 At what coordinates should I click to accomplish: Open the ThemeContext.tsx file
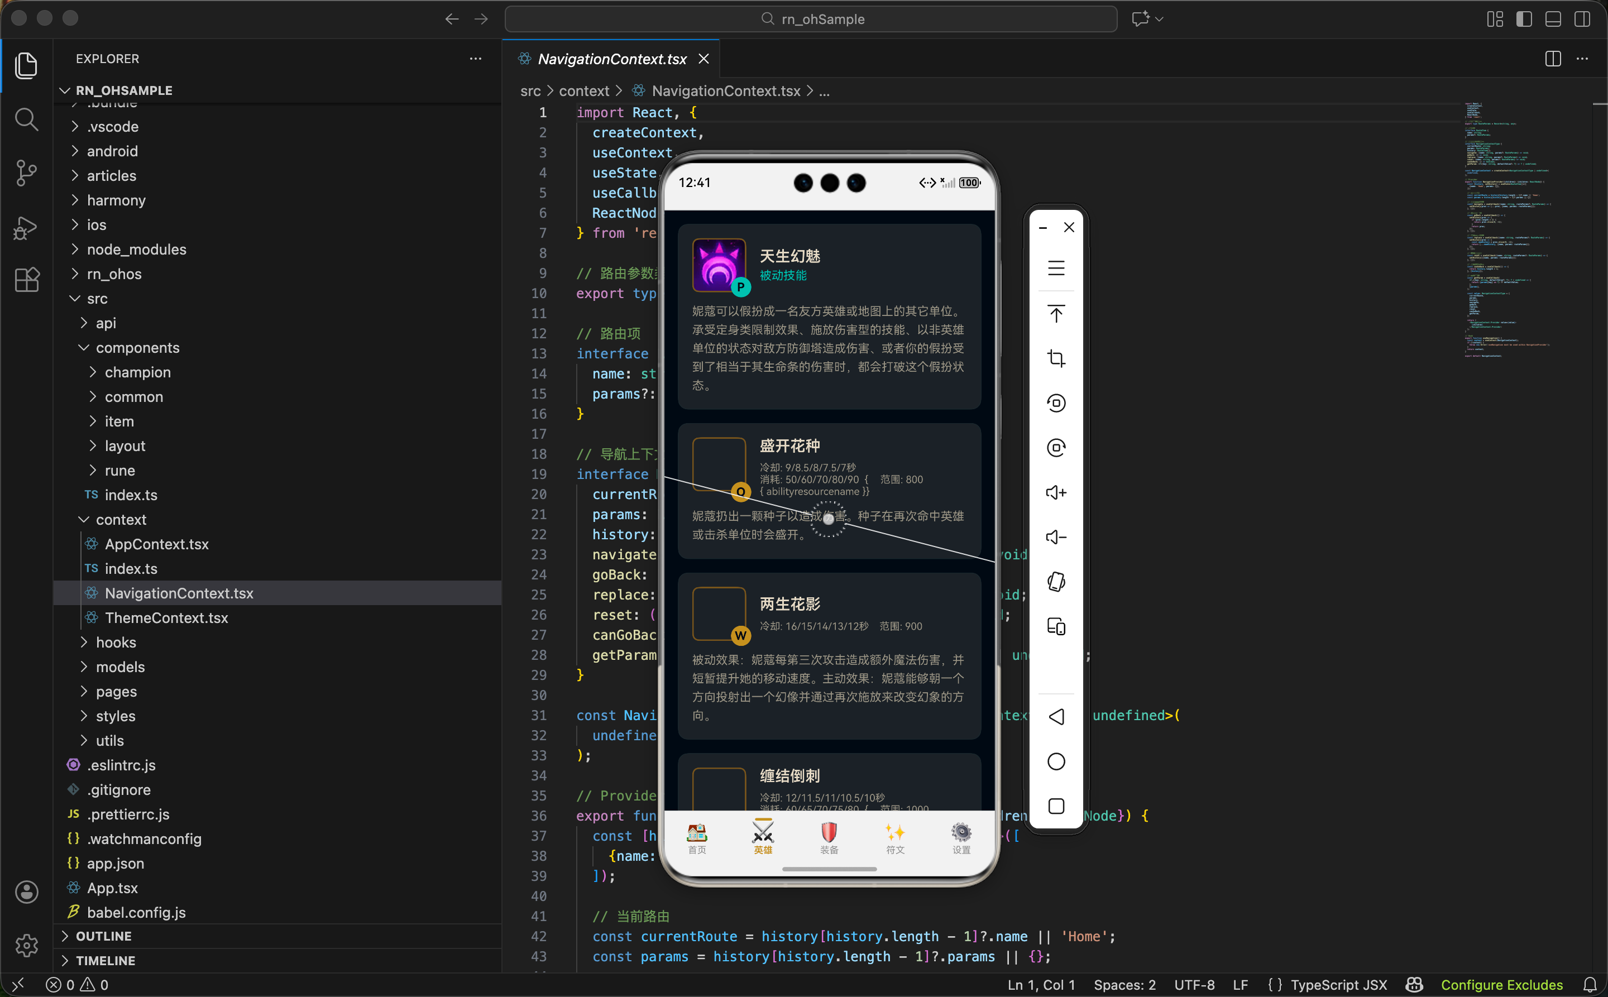click(x=166, y=618)
